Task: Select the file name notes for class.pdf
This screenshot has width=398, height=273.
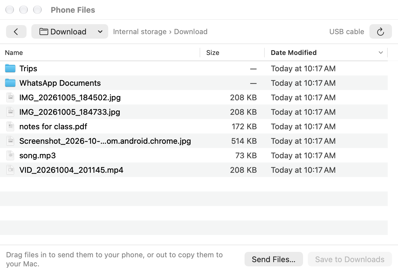Action: [53, 127]
